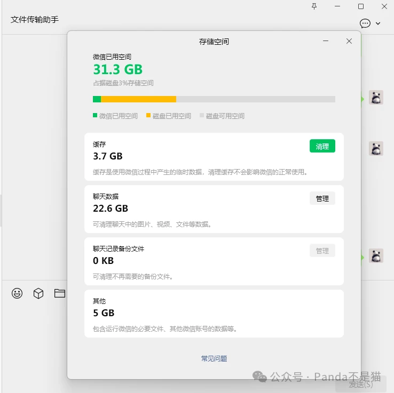Click the 文件传输助手 chat title
This screenshot has height=393, width=394.
35,20
